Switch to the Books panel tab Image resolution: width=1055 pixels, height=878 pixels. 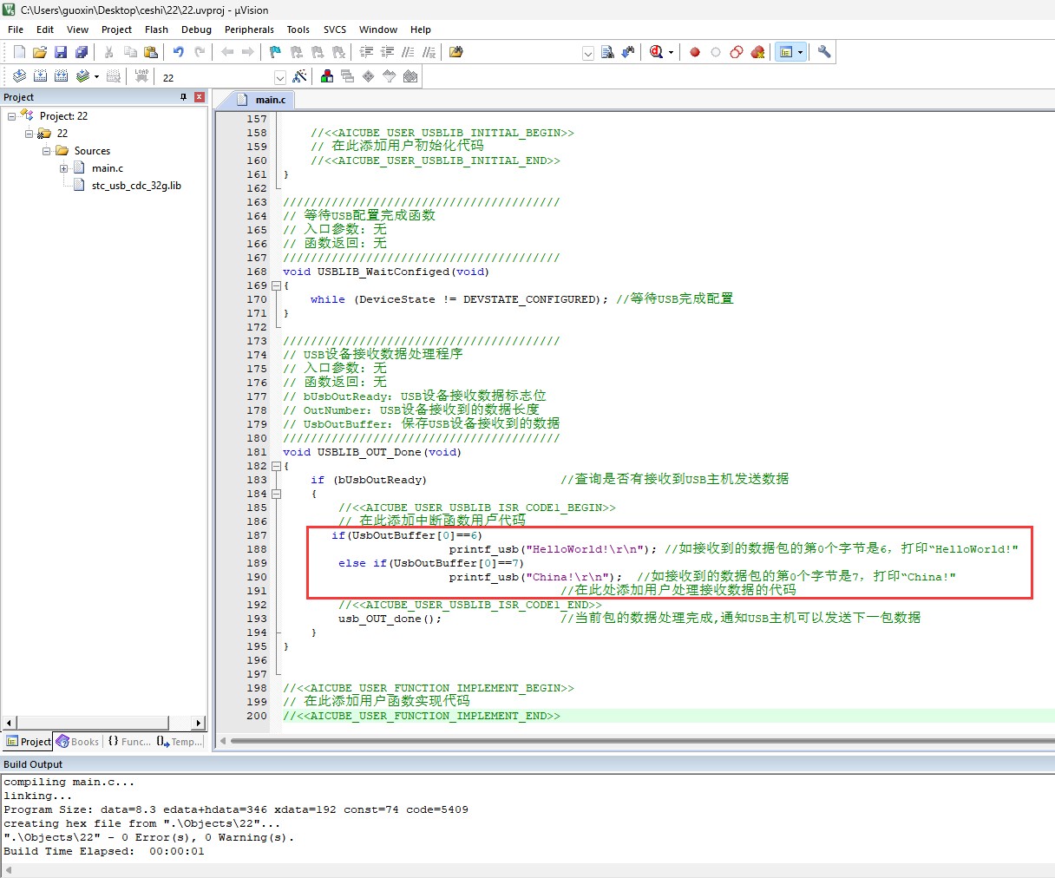tap(78, 742)
